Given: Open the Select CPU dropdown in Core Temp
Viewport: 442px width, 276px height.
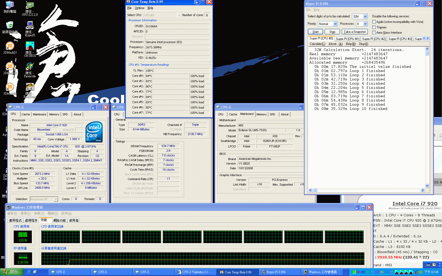Looking at the screenshot, I should [x=179, y=15].
